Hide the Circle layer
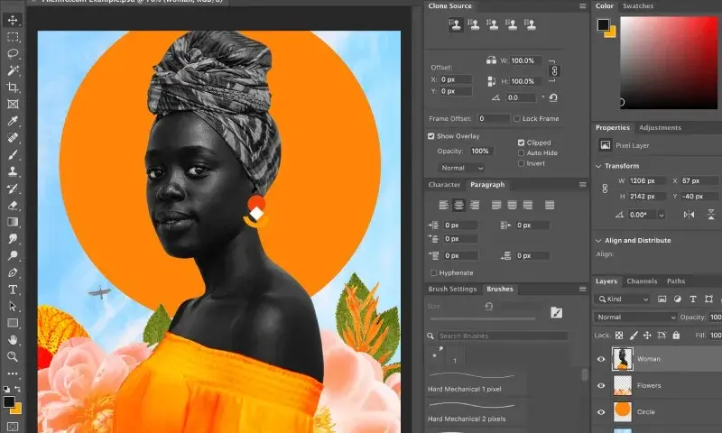This screenshot has width=722, height=433. tap(601, 412)
